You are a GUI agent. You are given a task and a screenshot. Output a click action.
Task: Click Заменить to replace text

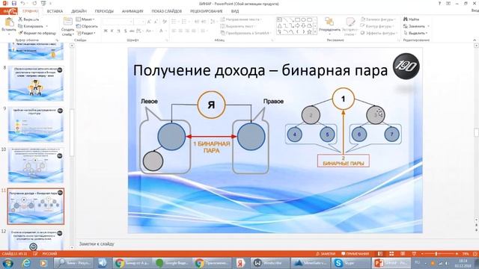[x=417, y=26]
